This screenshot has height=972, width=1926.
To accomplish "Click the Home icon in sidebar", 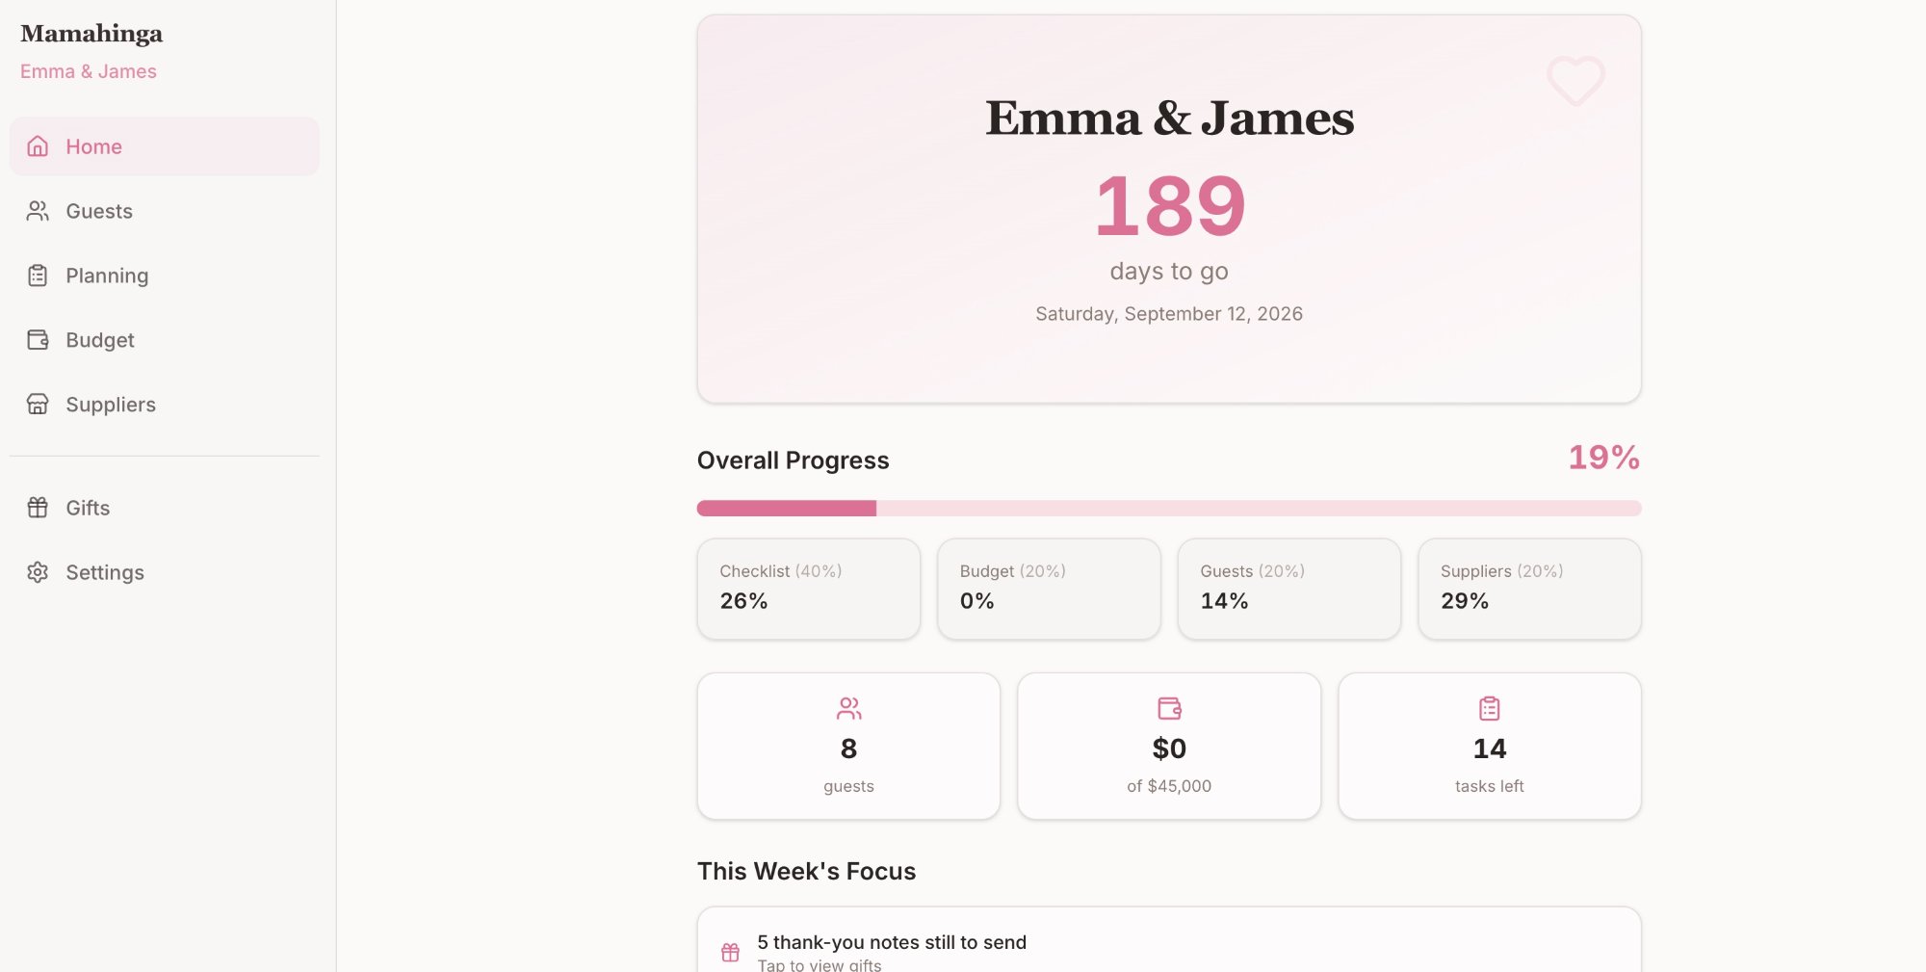I will tap(38, 146).
